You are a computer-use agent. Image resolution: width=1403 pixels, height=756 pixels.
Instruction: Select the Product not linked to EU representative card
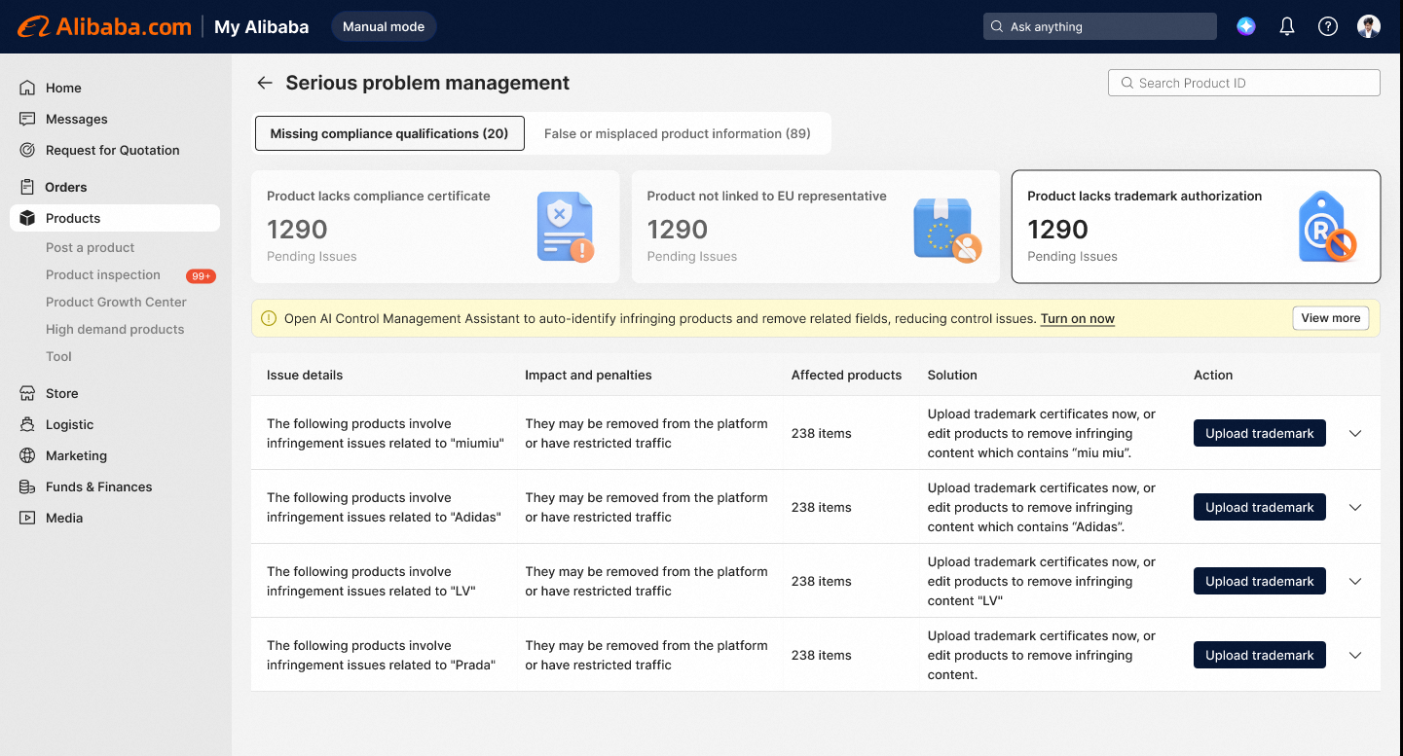816,227
